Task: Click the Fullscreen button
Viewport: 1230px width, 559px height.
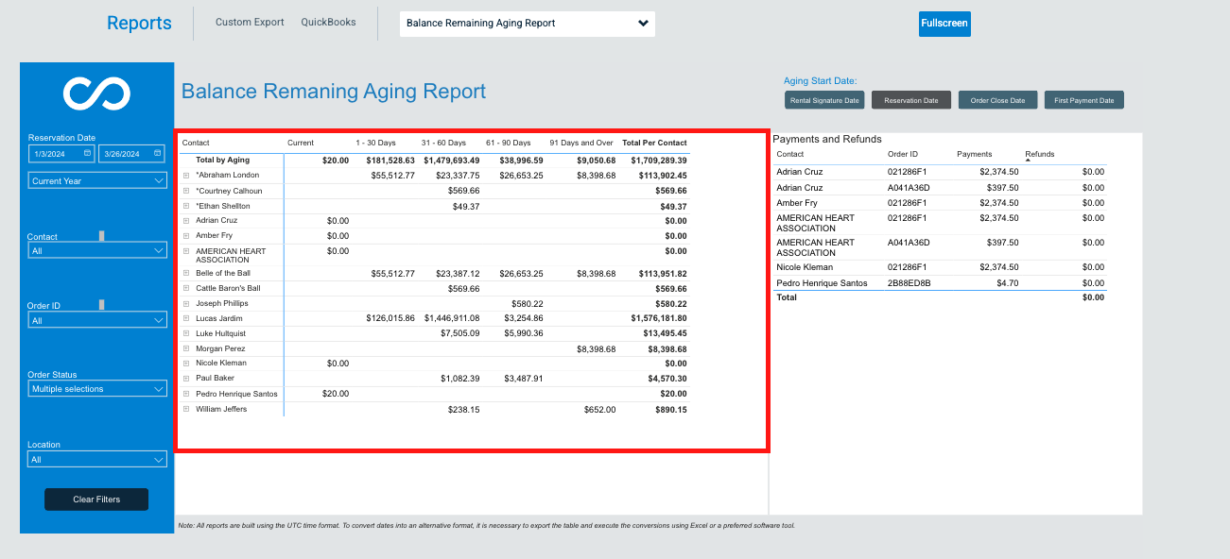Action: tap(944, 23)
